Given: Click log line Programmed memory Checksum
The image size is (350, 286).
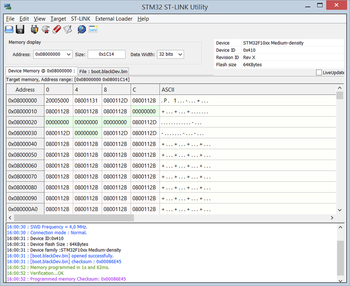Looking at the screenshot, I should click(66, 279).
